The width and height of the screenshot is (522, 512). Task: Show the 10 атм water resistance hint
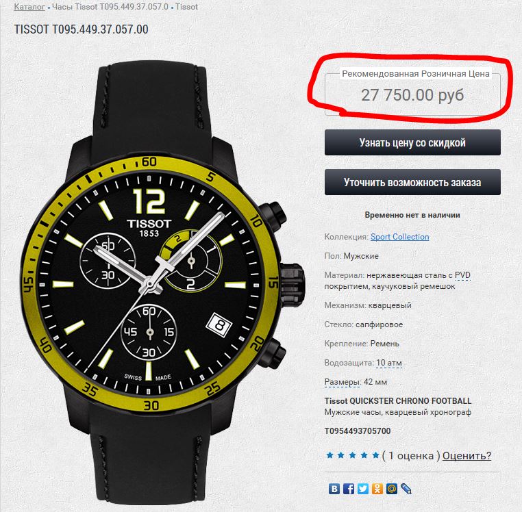click(389, 363)
